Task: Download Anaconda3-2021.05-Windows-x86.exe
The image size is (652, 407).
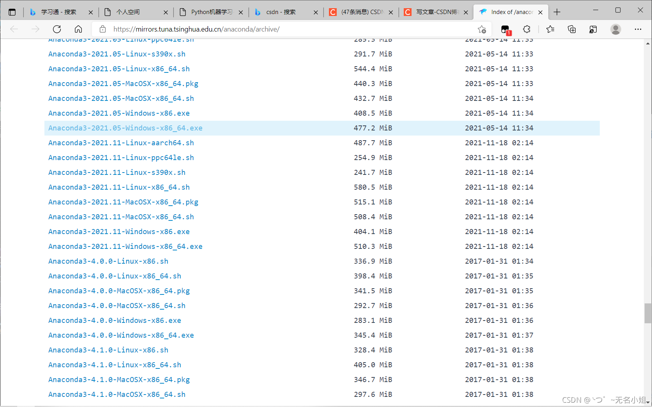Action: click(119, 113)
